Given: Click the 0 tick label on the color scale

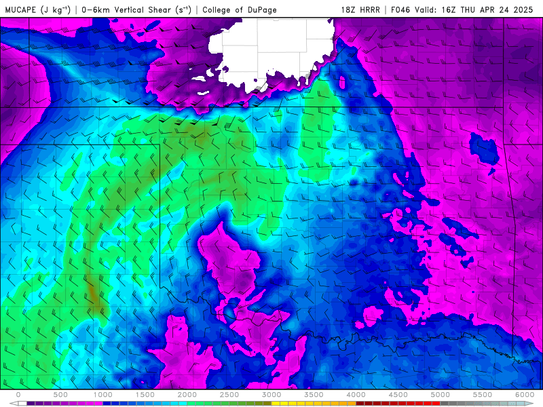Looking at the screenshot, I should (18, 395).
